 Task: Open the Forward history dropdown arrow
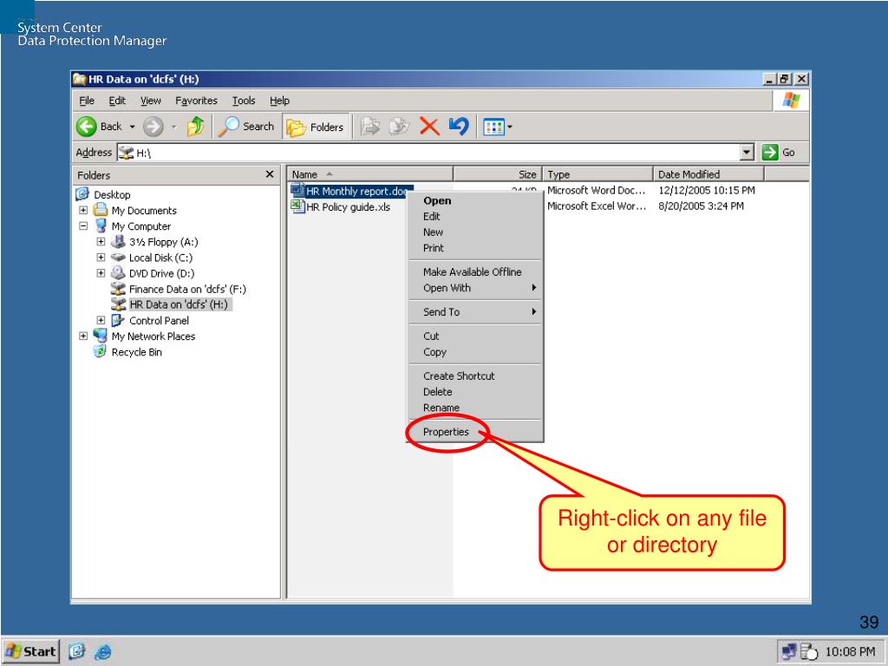tap(173, 127)
